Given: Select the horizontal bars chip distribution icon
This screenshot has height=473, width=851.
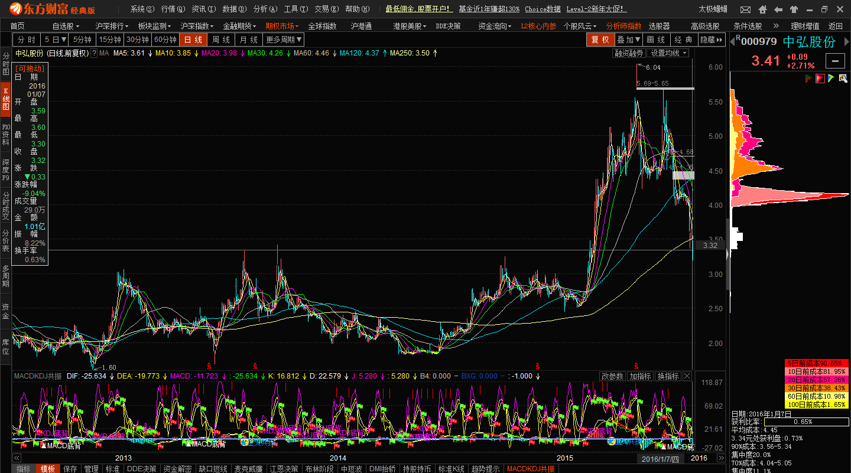Looking at the screenshot, I should [x=810, y=78].
